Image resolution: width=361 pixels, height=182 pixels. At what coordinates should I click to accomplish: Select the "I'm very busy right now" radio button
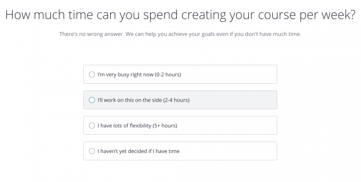92,74
